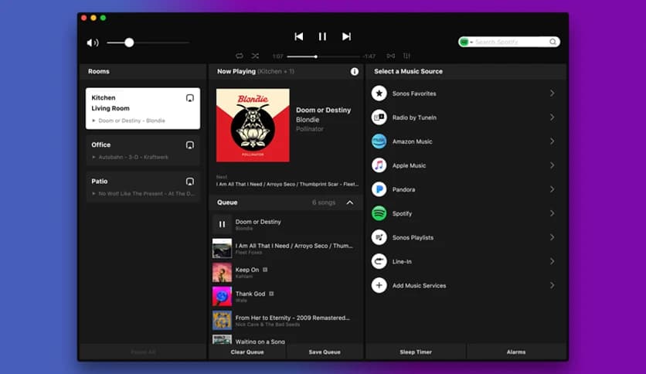Screen dimensions: 646x374
Task: Open the Line-In icon
Action: tap(379, 261)
